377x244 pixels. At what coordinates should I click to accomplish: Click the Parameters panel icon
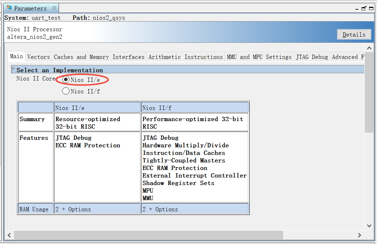(x=9, y=8)
